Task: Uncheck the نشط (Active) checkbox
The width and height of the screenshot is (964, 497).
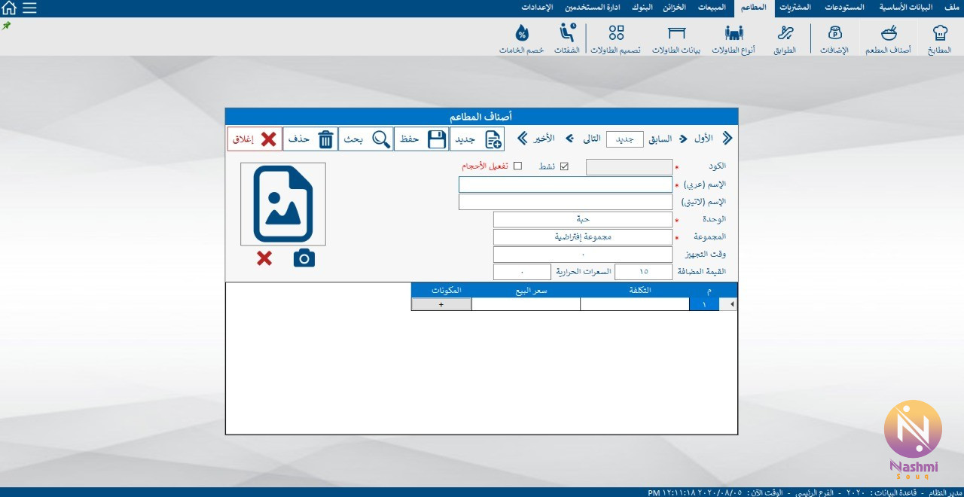Action: [564, 166]
